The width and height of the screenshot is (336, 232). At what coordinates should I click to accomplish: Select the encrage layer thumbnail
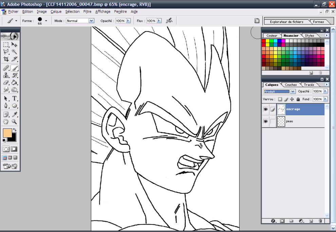[x=281, y=110]
